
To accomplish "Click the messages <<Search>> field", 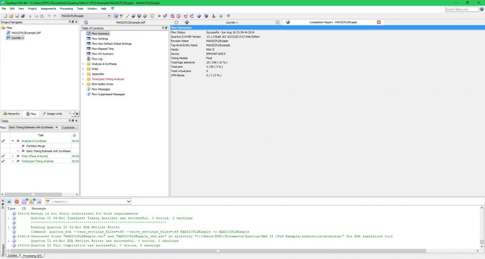I will point(88,202).
